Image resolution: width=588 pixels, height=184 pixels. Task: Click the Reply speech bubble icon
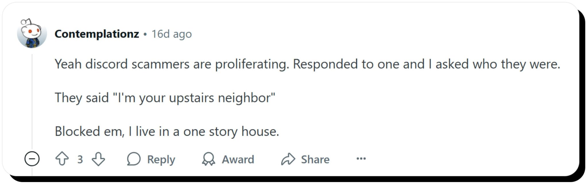tap(134, 159)
